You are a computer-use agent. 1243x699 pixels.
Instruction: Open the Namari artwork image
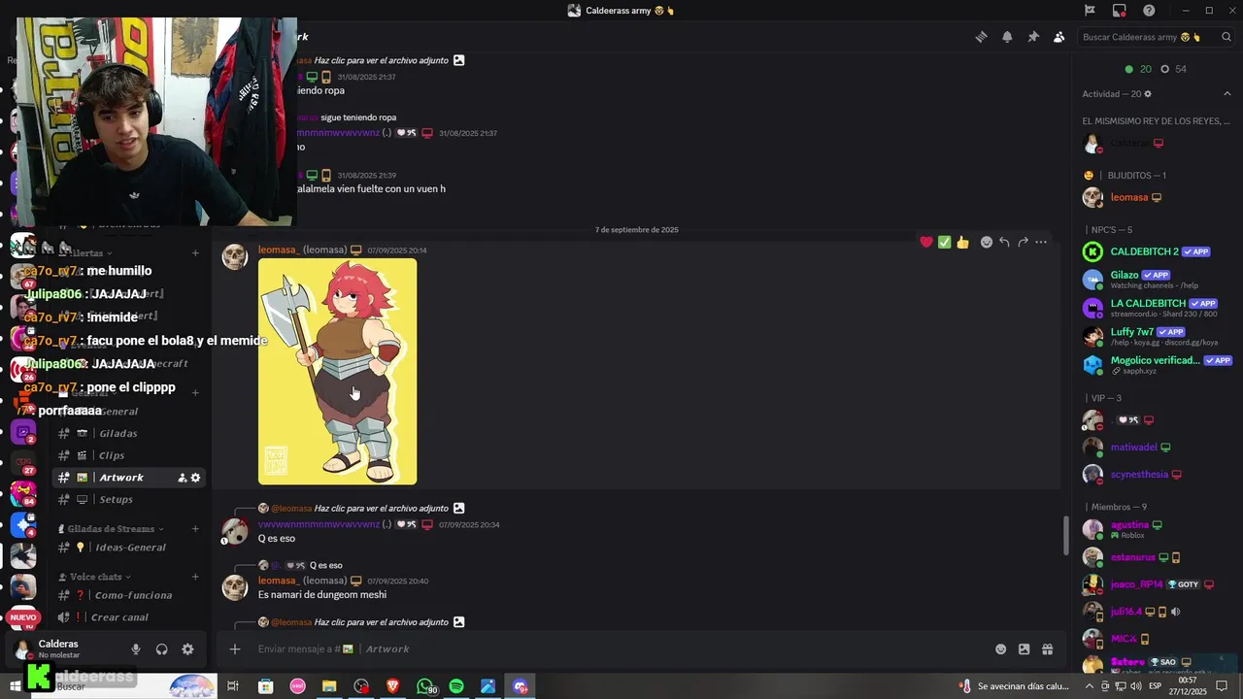[337, 371]
